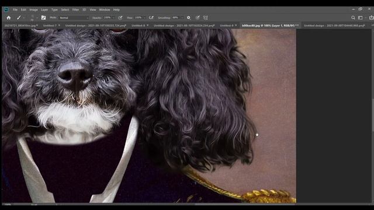
Task: Open the Edit menu
Action: pyautogui.click(x=23, y=10)
